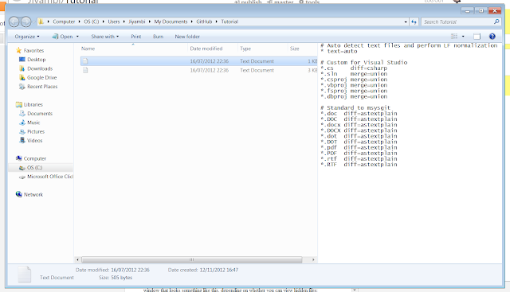Open the address bar history dropdown arrow
The width and height of the screenshot is (510, 292).
coord(406,22)
